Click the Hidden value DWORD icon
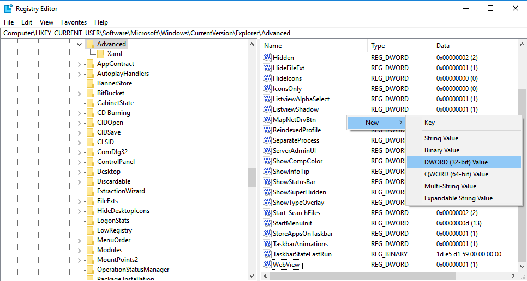 tap(267, 57)
